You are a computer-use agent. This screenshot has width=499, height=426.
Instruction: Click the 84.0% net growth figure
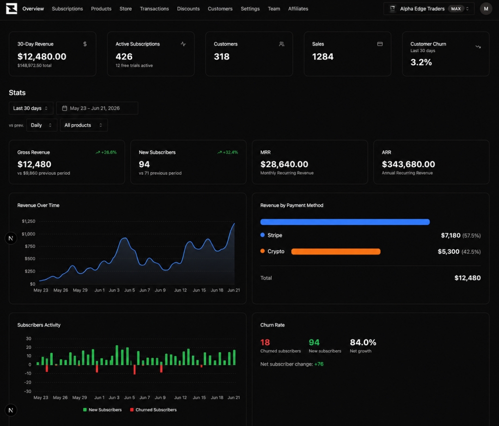click(x=363, y=342)
